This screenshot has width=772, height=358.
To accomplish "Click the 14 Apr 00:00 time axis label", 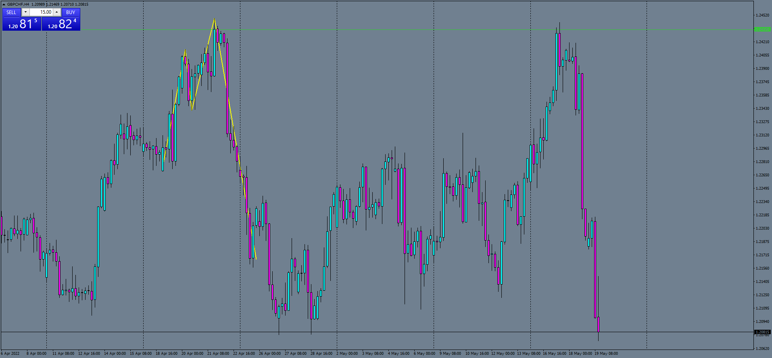I will click(x=115, y=354).
